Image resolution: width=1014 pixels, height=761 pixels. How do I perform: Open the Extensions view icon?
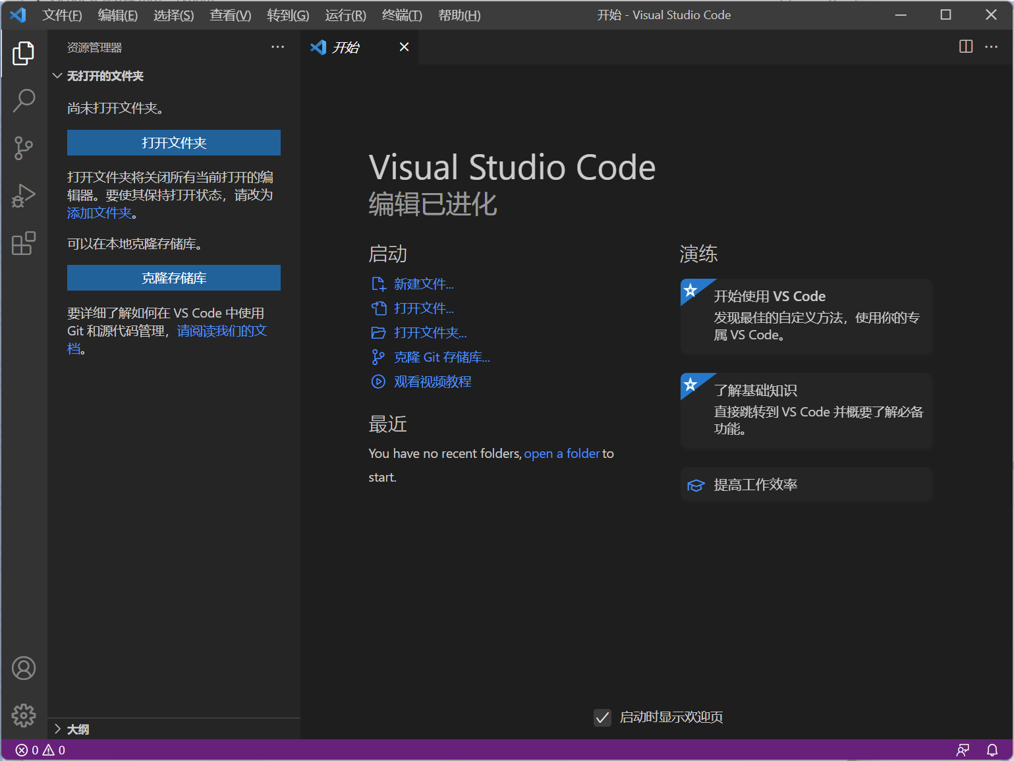(24, 243)
